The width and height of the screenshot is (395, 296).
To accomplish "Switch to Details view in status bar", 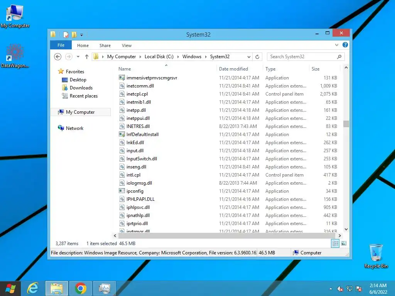I will point(335,244).
